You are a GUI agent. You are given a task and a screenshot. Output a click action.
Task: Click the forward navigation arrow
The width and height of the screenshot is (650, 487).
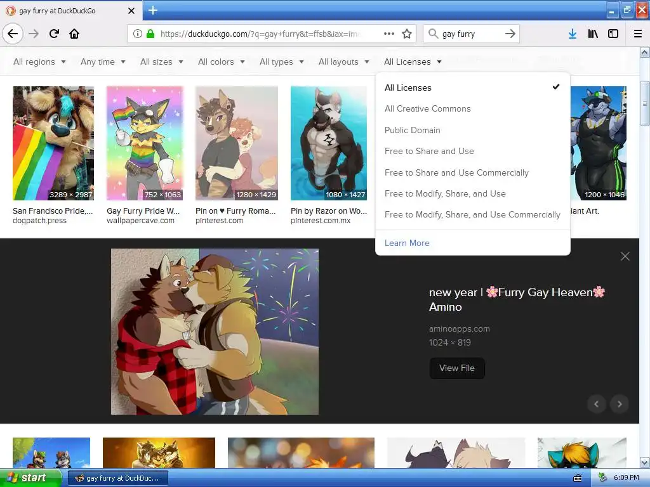tap(34, 34)
